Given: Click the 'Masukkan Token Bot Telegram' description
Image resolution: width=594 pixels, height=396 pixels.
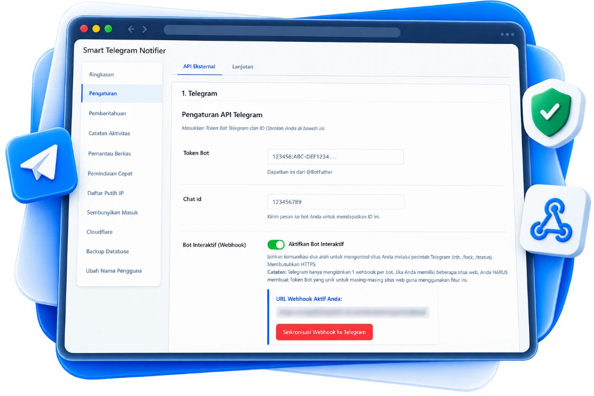Looking at the screenshot, I should point(254,128).
